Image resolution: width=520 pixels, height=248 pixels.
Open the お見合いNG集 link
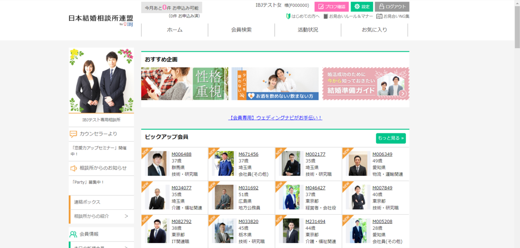(x=396, y=17)
